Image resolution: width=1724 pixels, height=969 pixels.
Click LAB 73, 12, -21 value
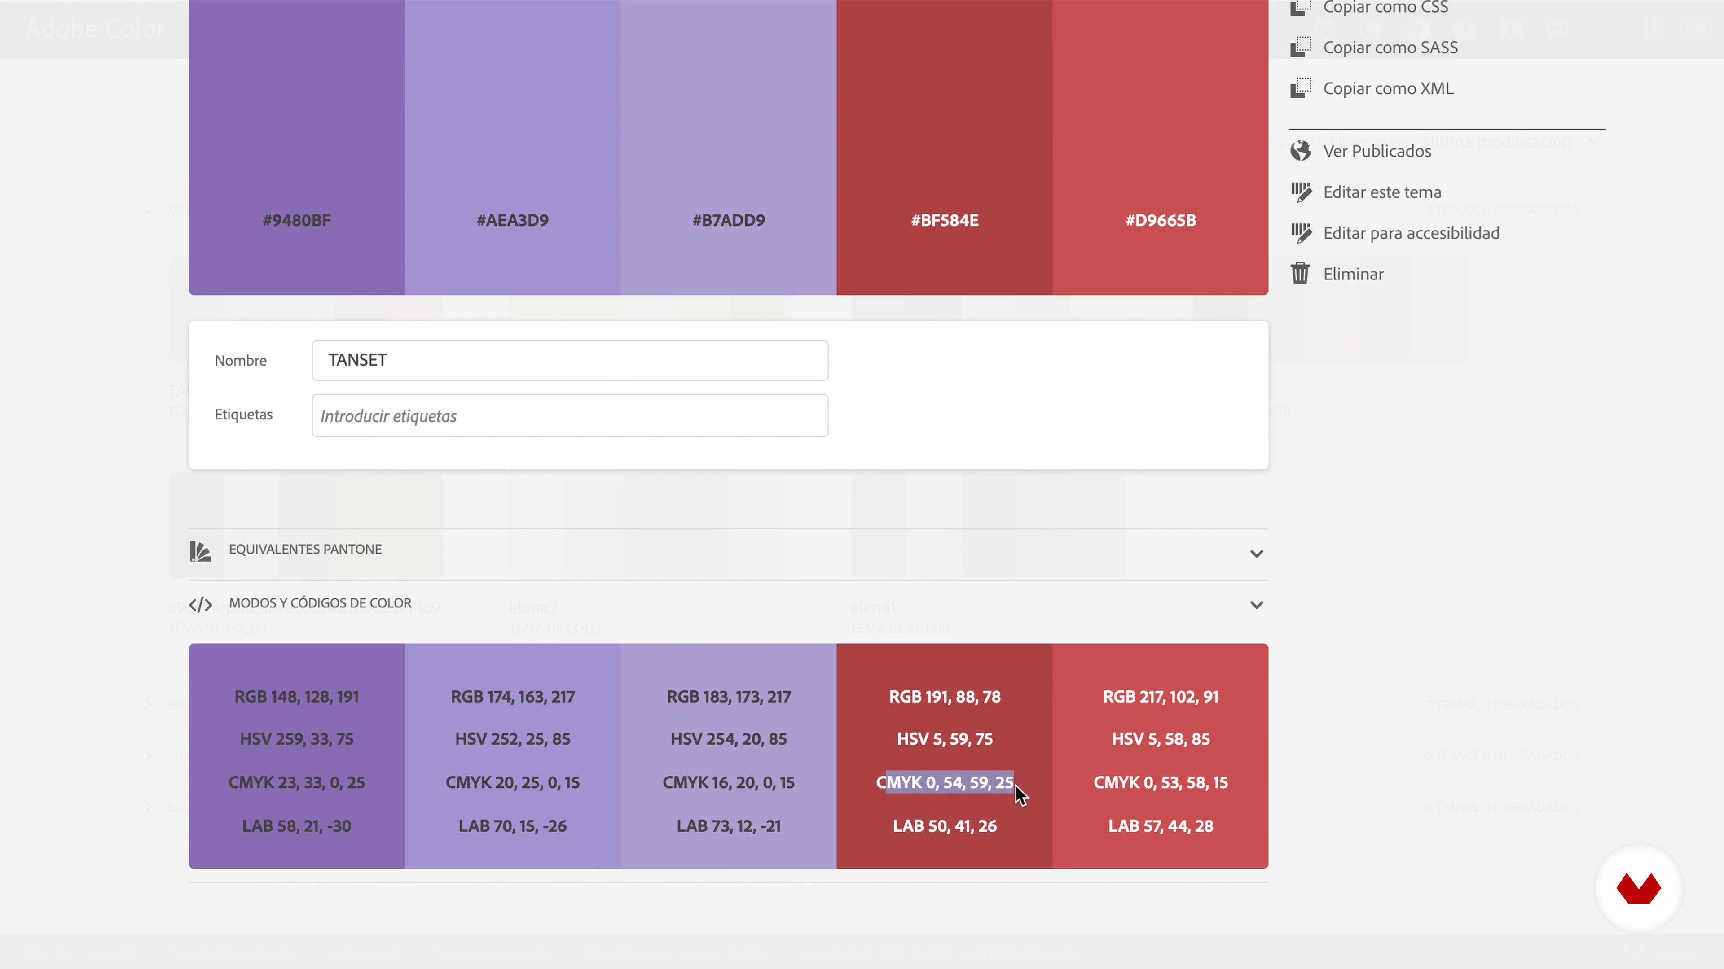728,826
